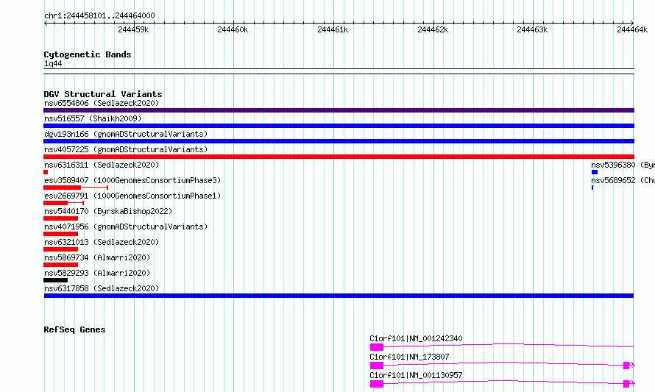The image size is (655, 392).
Task: Open gene C1orf101|NM_173807 label
Action: (x=409, y=357)
